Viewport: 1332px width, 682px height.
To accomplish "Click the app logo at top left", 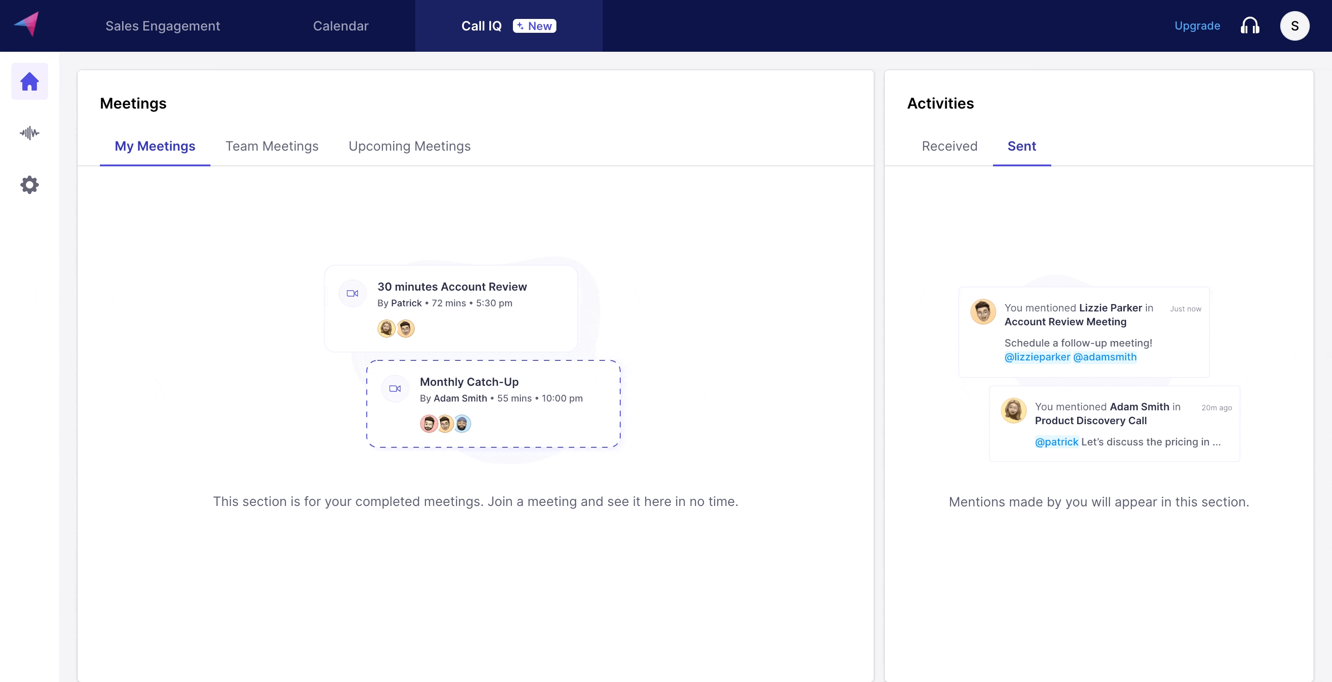I will (x=26, y=24).
